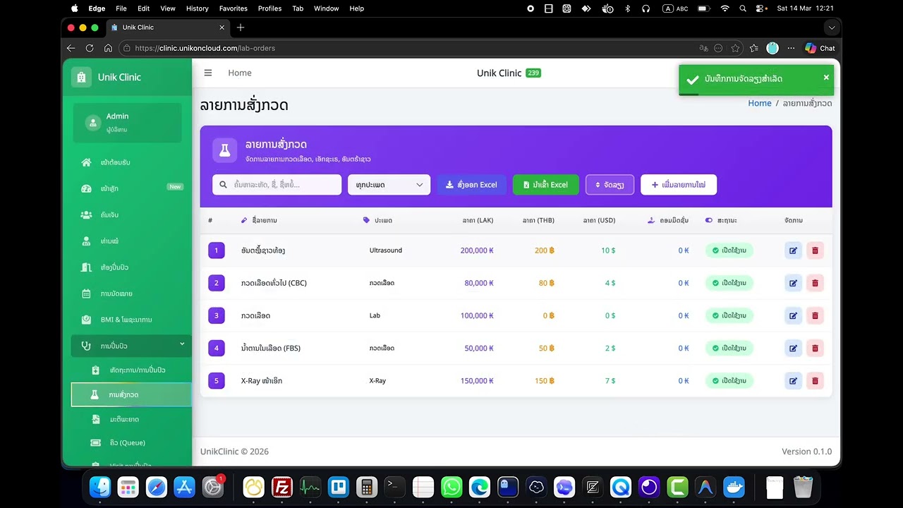Viewport: 903px width, 508px height.
Task: Expand the Edge tab list chevron
Action: (832, 28)
